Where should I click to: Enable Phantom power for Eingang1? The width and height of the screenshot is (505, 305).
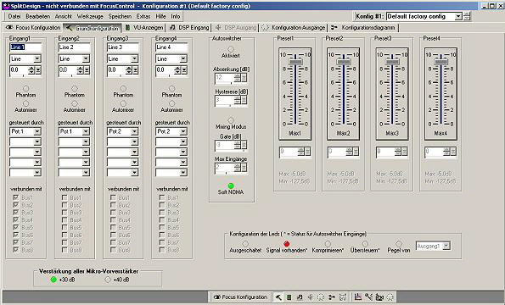click(25, 88)
